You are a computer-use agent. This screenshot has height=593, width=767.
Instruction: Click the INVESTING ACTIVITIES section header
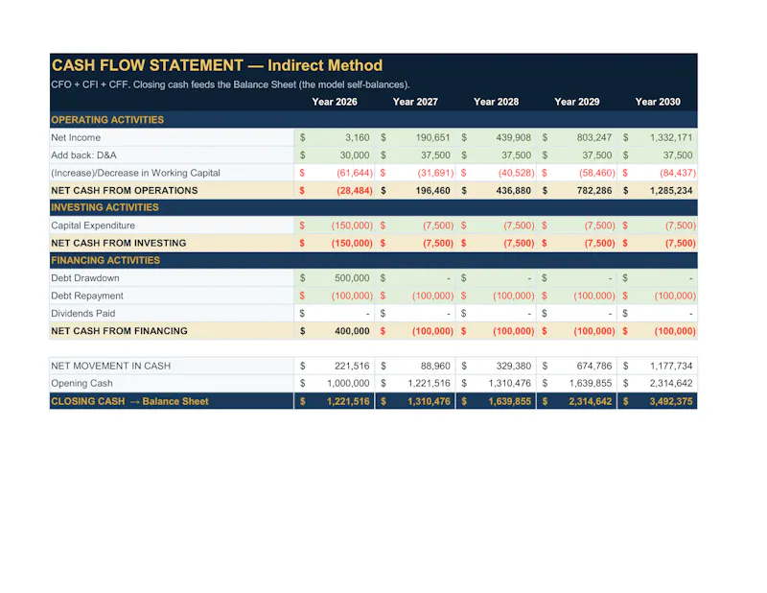pos(105,207)
